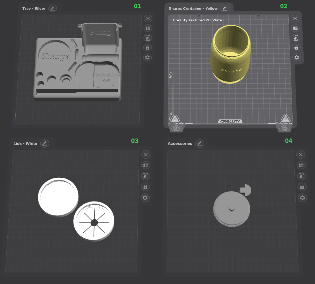The height and width of the screenshot is (284, 315).
Task: Auto orient objects on Lids - White plate
Action: pyautogui.click(x=146, y=176)
